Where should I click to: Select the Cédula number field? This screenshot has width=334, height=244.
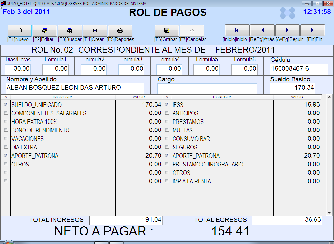[299, 69]
